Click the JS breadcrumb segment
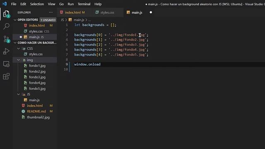The height and width of the screenshot is (149, 265). point(63,20)
